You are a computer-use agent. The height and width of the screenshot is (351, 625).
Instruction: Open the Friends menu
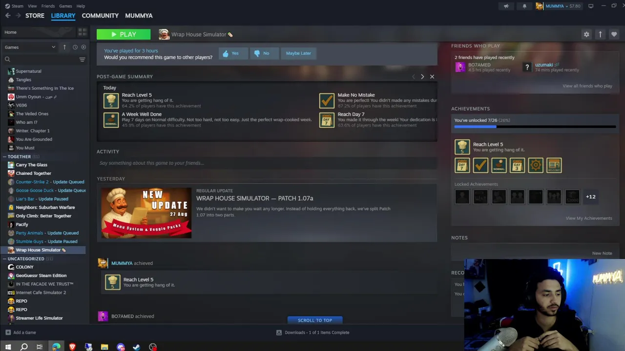[48, 6]
